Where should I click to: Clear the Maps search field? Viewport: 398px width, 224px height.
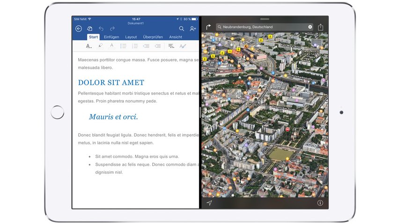tap(310, 27)
